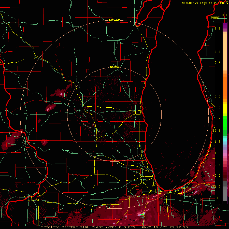Pick the cyan segment of the color bar
The image size is (229, 229).
tap(225, 140)
